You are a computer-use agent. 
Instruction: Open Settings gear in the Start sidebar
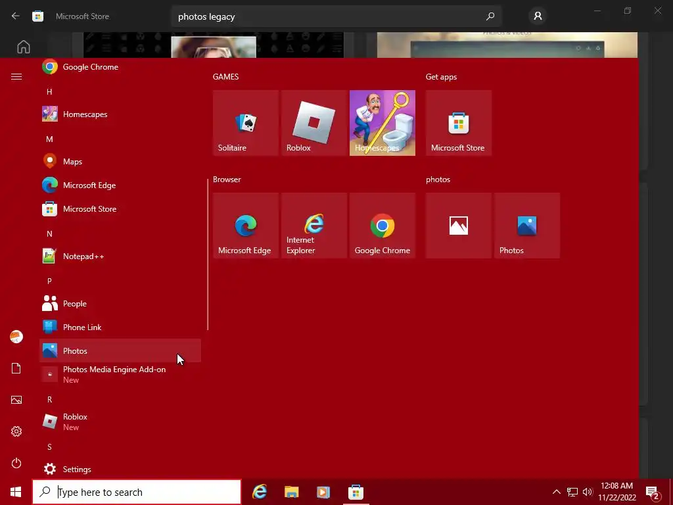[x=16, y=431]
